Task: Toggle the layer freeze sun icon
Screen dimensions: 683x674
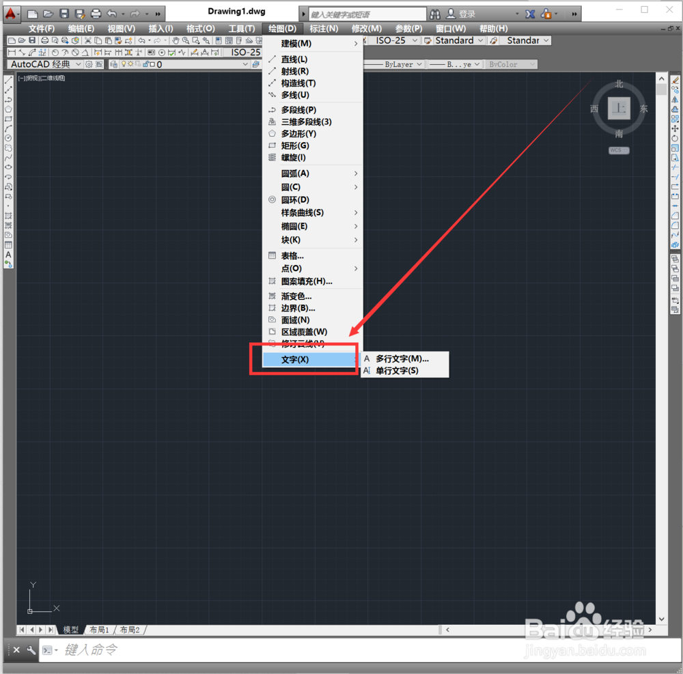Action: pyautogui.click(x=130, y=64)
